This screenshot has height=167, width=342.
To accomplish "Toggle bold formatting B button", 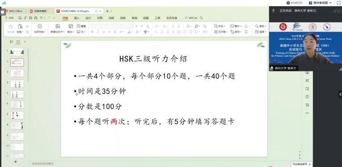I will 92,32.
